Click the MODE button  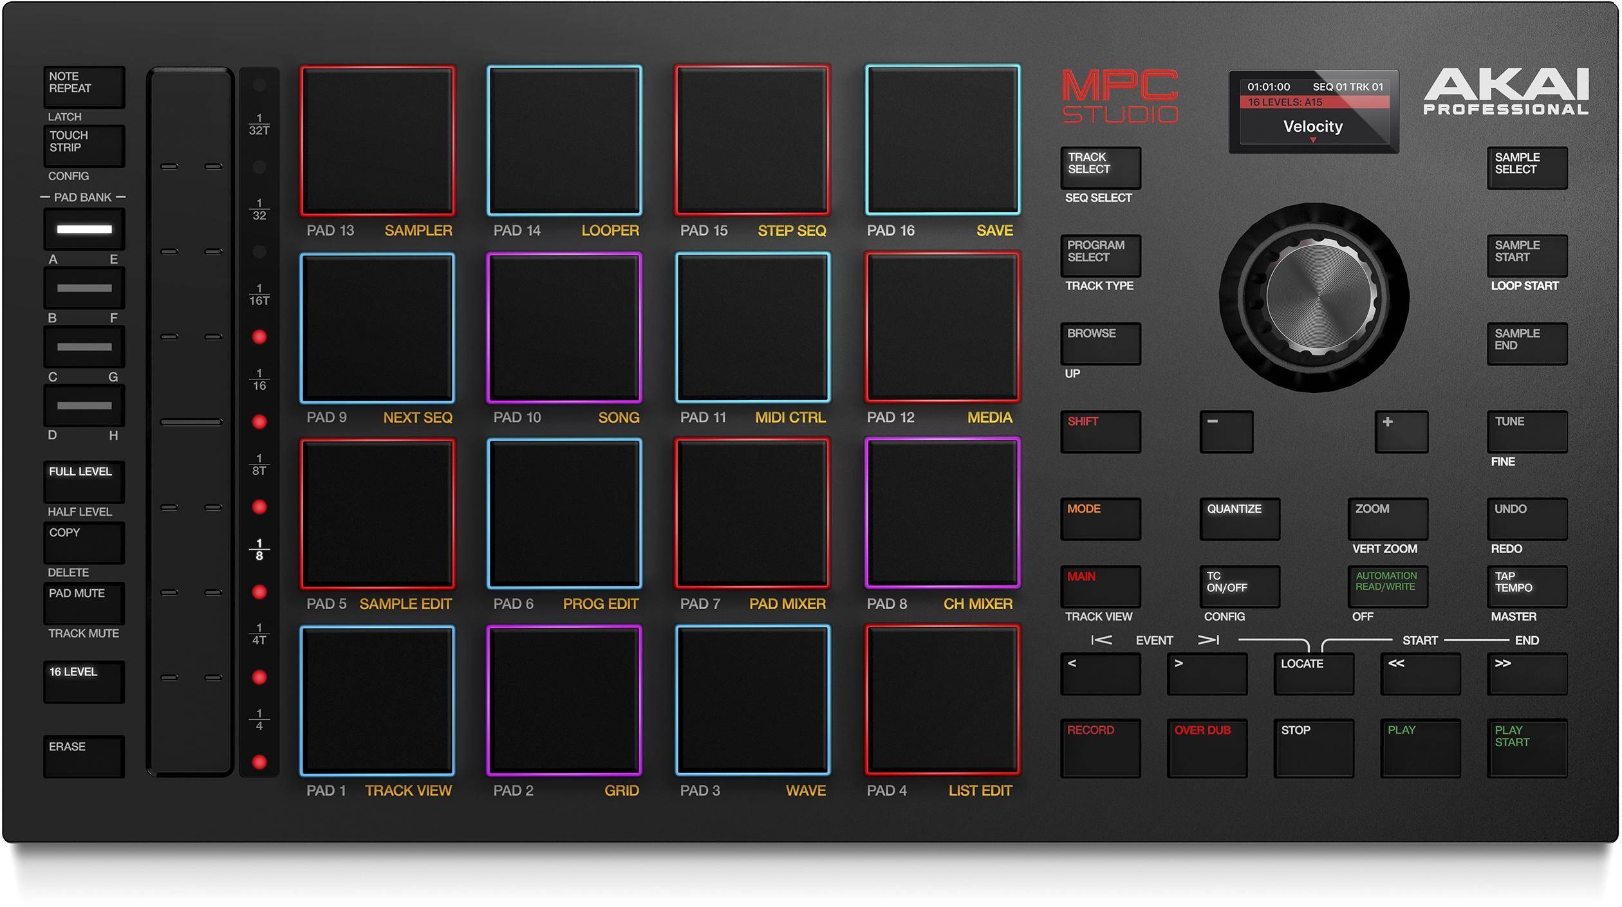point(1101,519)
